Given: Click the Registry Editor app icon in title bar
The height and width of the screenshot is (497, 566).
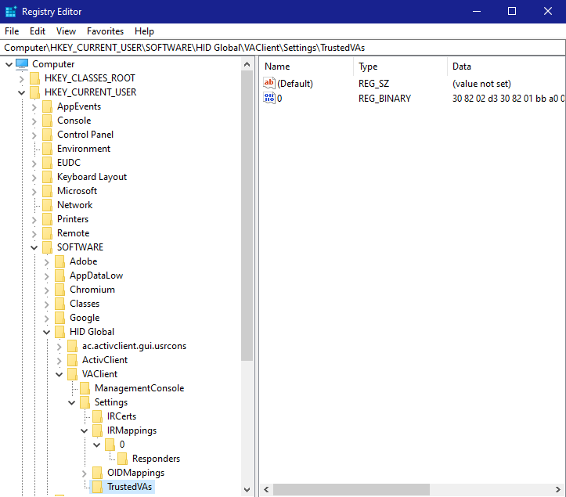Looking at the screenshot, I should tap(11, 11).
